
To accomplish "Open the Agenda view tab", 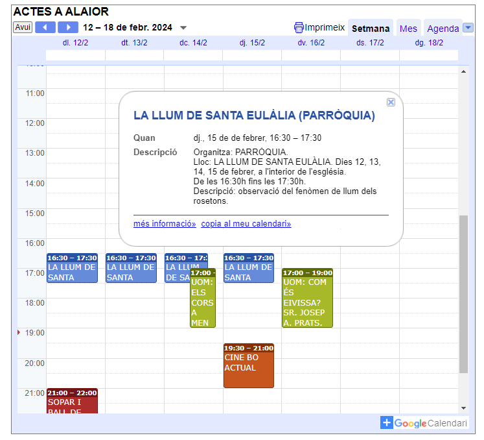I will (x=443, y=29).
